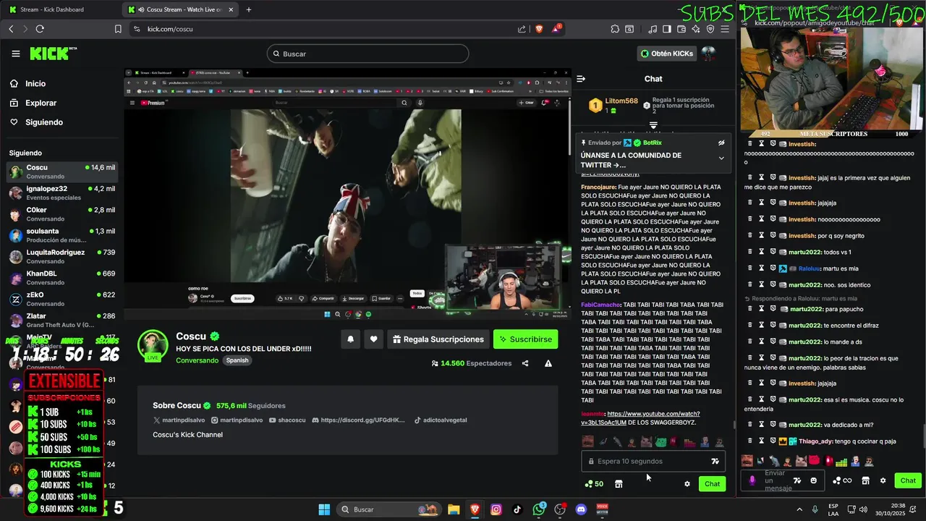
Task: Select LuquitaRodriguez channel in sidebar
Action: (x=62, y=256)
